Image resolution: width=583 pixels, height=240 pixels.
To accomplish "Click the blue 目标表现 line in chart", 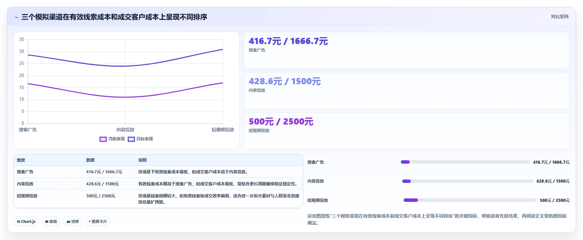I will coord(125,66).
